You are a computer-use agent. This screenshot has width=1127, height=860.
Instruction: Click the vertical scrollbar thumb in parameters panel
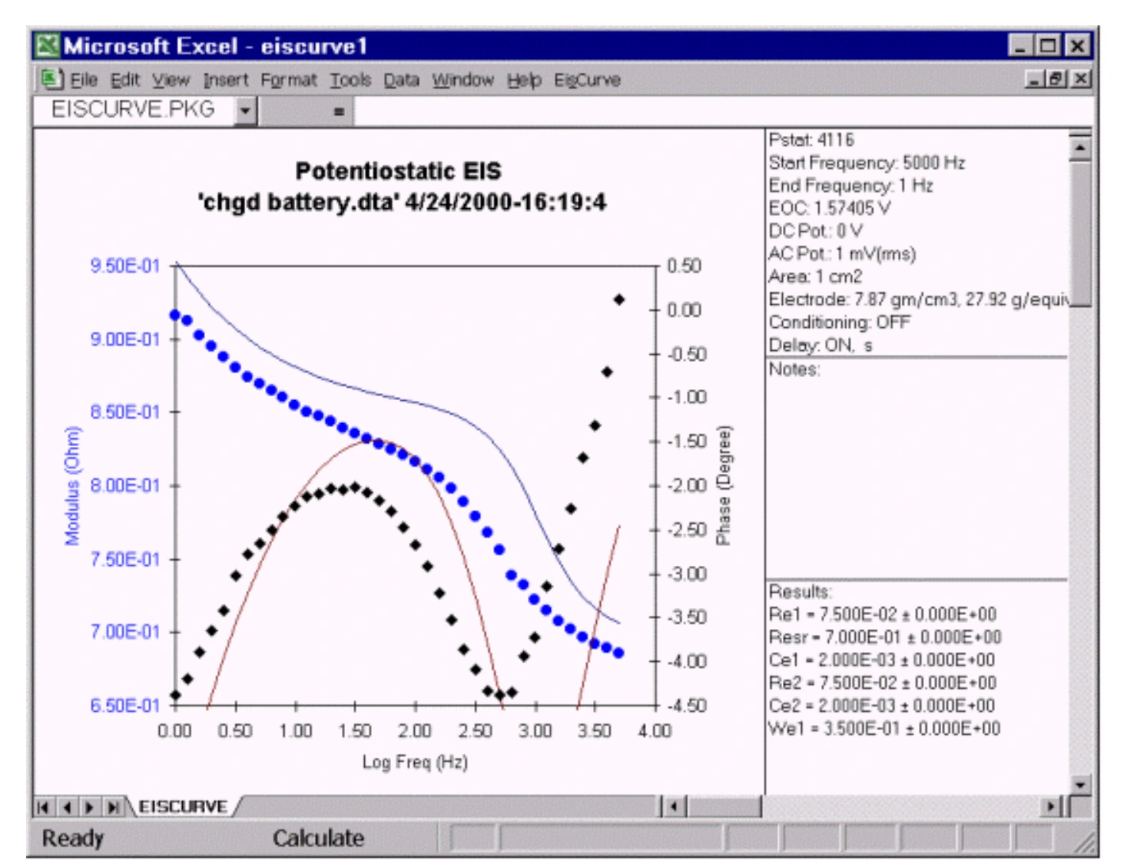(1080, 234)
